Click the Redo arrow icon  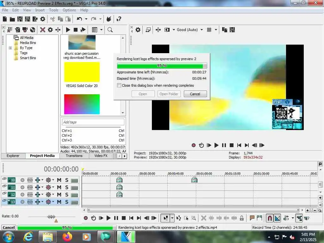pos(94,19)
